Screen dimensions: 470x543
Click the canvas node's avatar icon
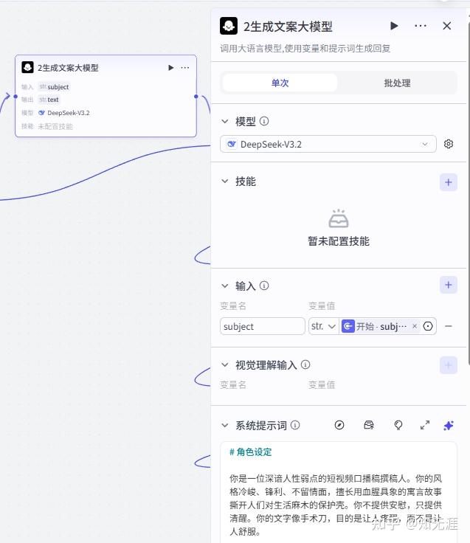(28, 67)
